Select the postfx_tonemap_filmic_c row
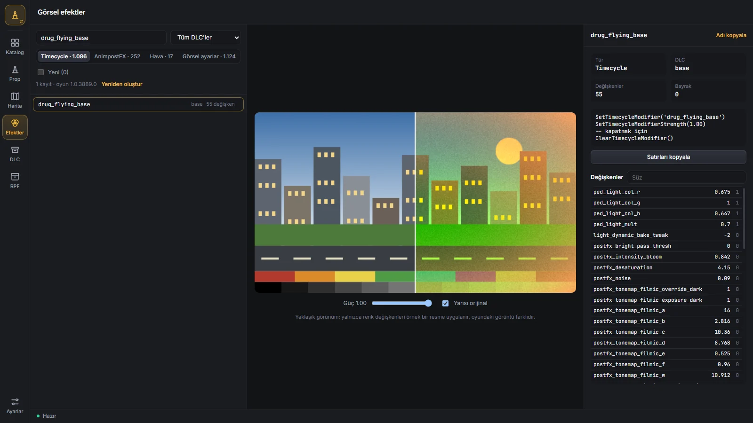Viewport: 753px width, 423px height. pyautogui.click(x=666, y=332)
